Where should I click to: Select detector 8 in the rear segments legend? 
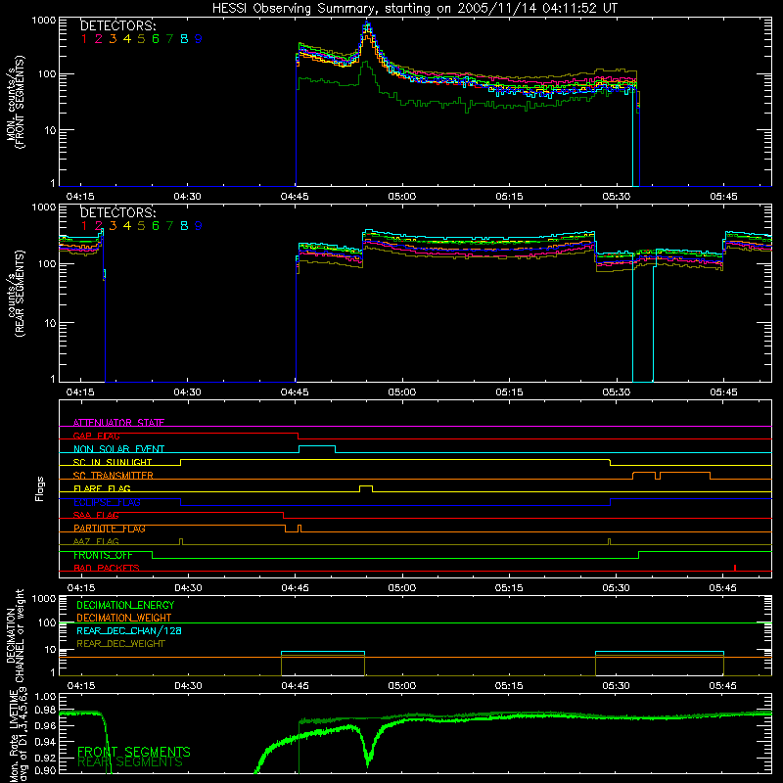(x=184, y=226)
